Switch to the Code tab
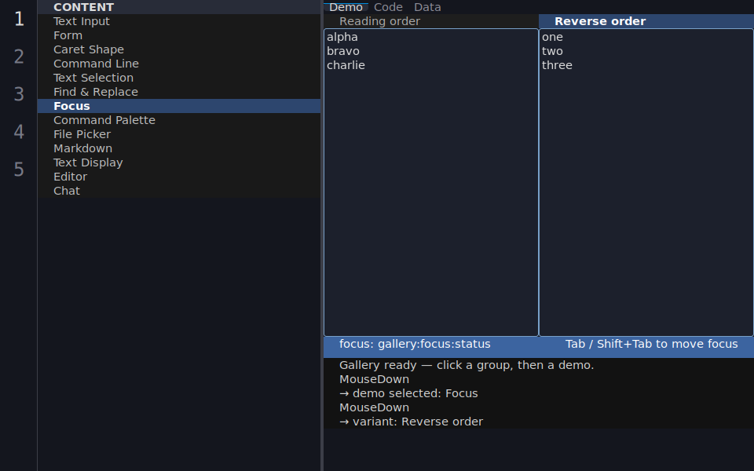 tap(388, 7)
